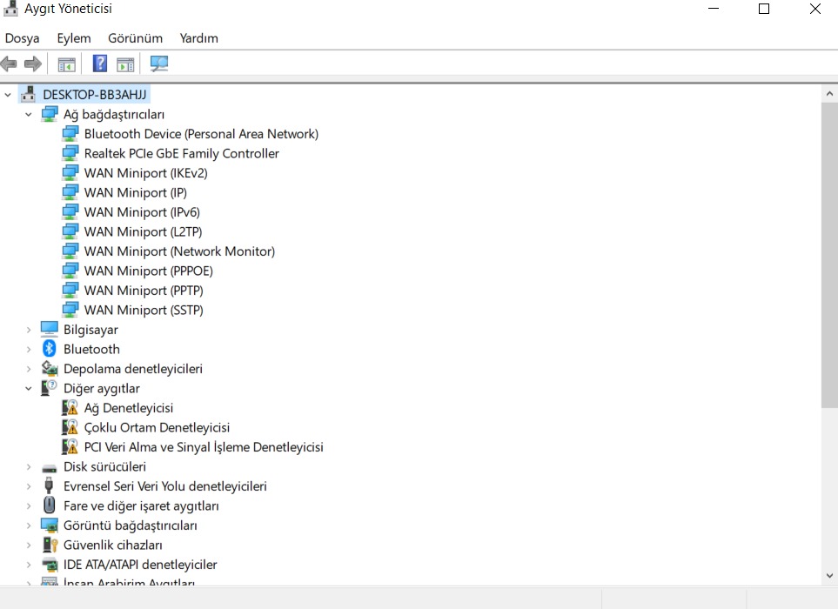This screenshot has height=609, width=838.
Task: Click the Görüntü bağdaştırıcıları display icon
Action: pyautogui.click(x=50, y=525)
